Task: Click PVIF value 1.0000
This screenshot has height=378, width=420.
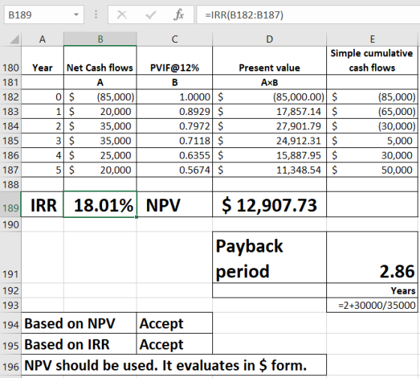Action: point(174,97)
